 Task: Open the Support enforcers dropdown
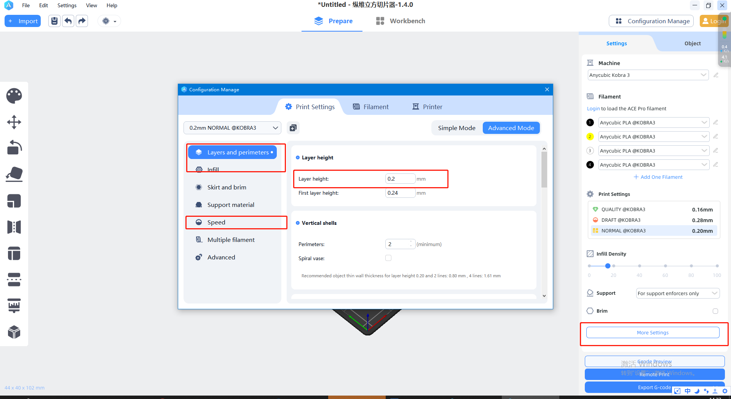[x=678, y=293]
